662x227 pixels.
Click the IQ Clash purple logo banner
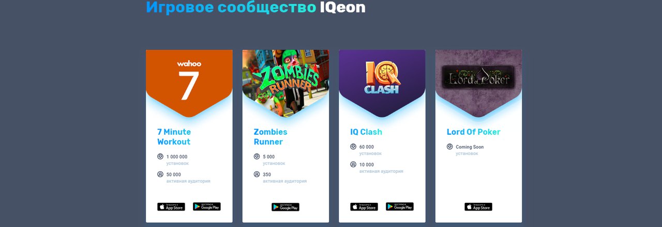(x=382, y=83)
